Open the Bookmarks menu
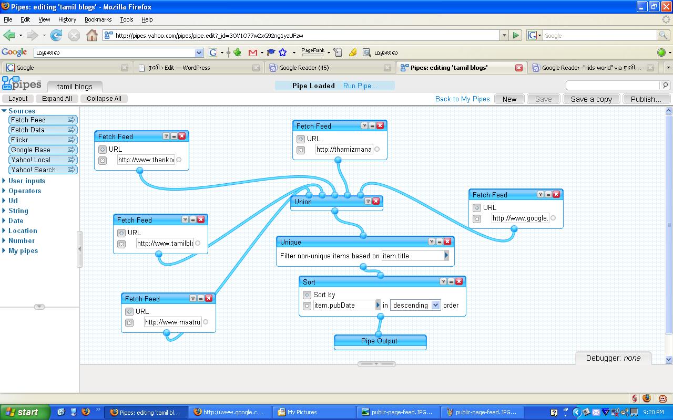673x420 pixels. pyautogui.click(x=98, y=19)
